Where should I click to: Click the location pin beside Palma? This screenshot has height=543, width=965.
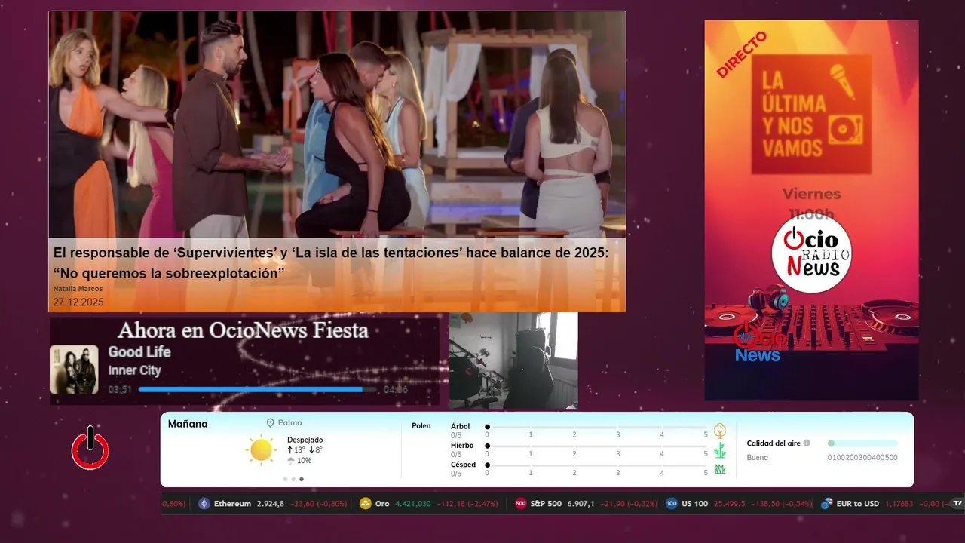pyautogui.click(x=270, y=423)
